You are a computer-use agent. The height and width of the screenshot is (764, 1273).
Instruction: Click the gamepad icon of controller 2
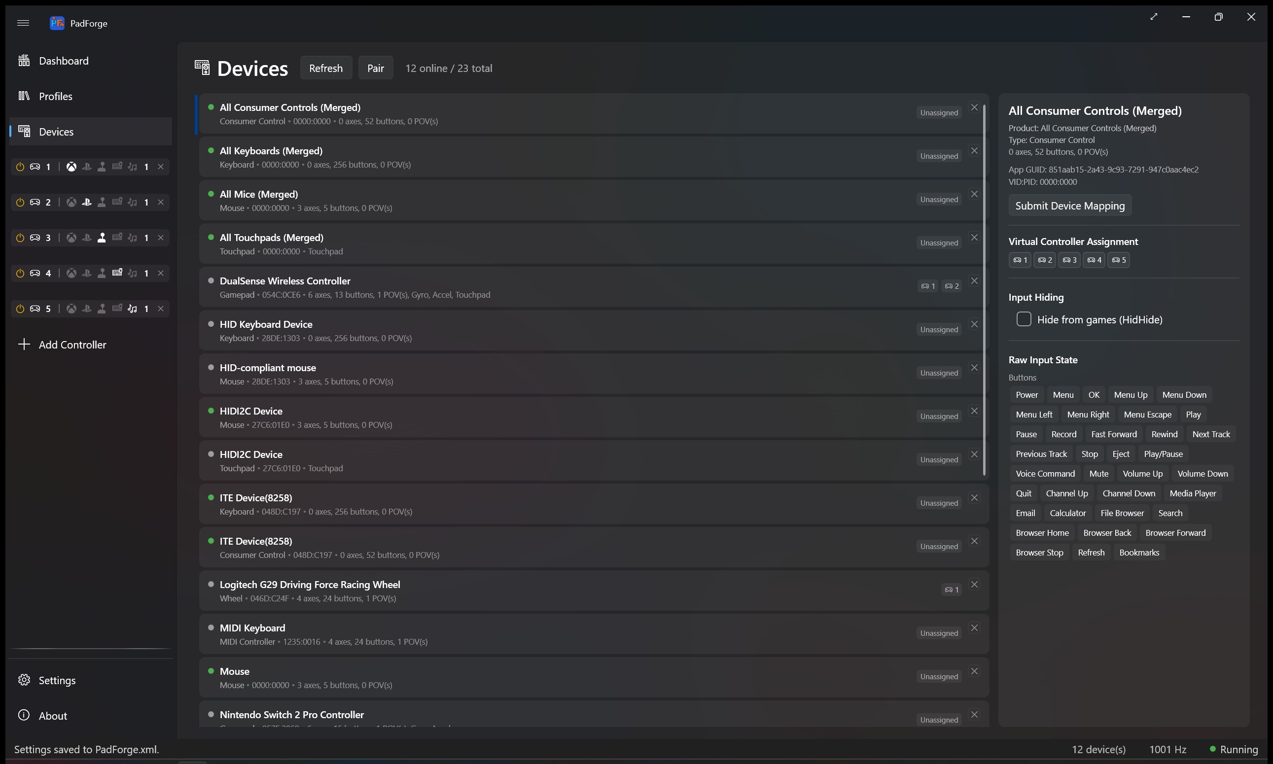point(35,202)
